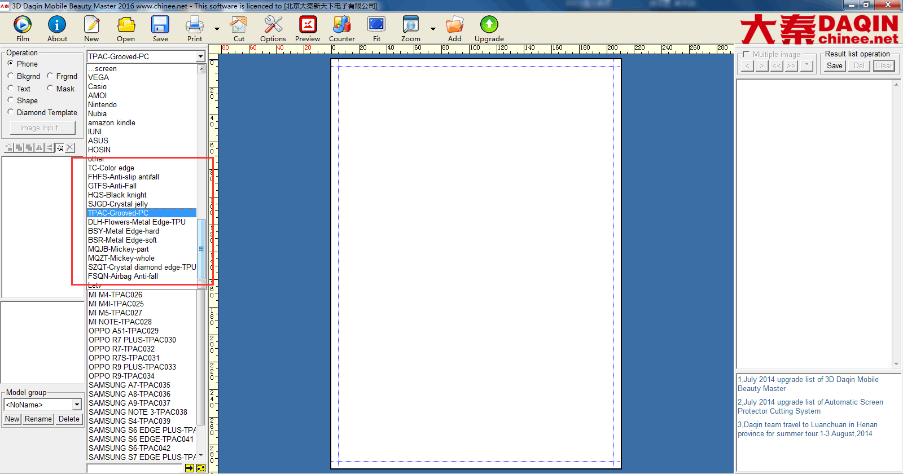The image size is (903, 474).
Task: Toggle the Multiple image checkbox
Action: 746,54
